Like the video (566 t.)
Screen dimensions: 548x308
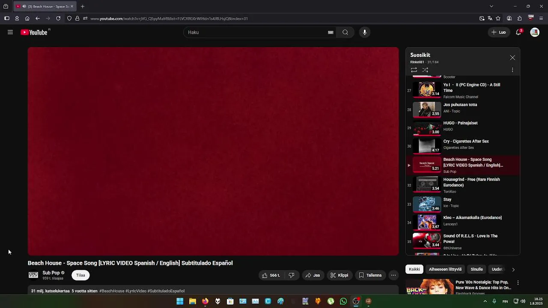click(271, 275)
